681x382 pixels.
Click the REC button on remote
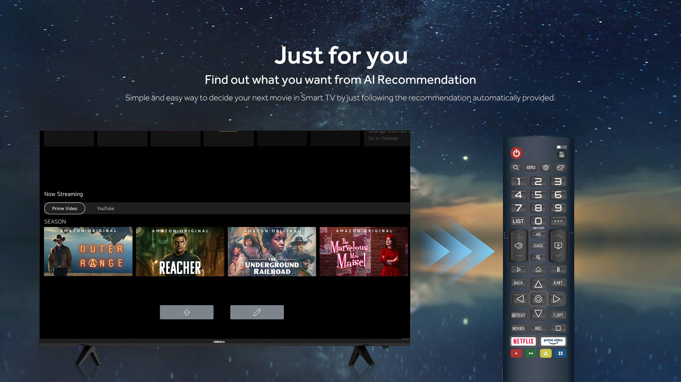point(538,328)
